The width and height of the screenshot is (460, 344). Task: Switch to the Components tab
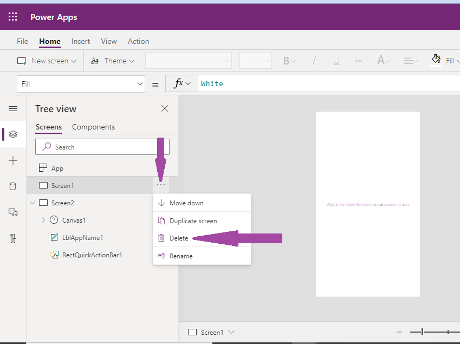(93, 127)
